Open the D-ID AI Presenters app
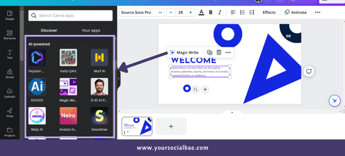 click(99, 87)
